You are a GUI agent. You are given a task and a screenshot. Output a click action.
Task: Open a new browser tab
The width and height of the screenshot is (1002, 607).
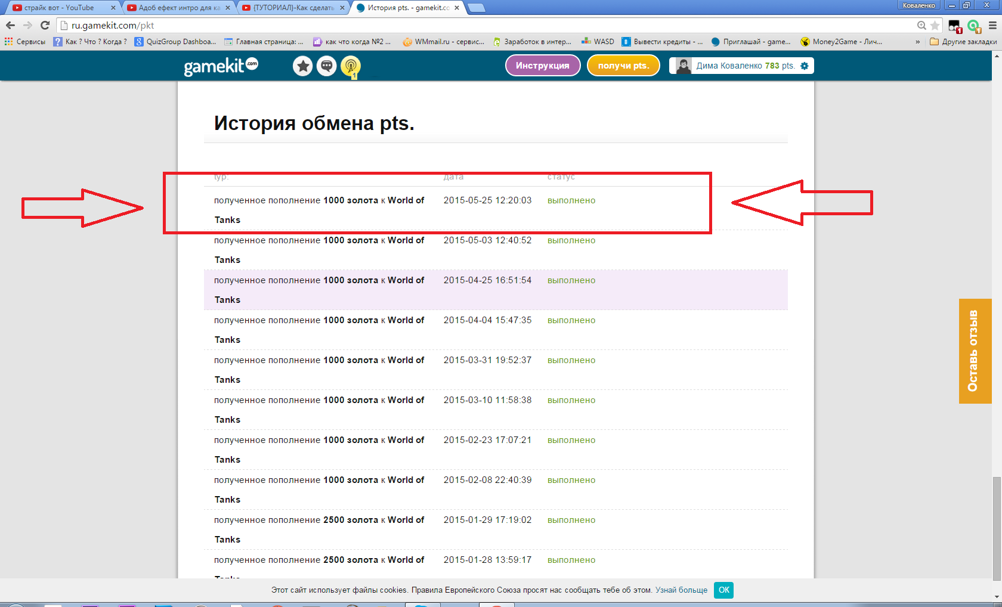pos(477,8)
